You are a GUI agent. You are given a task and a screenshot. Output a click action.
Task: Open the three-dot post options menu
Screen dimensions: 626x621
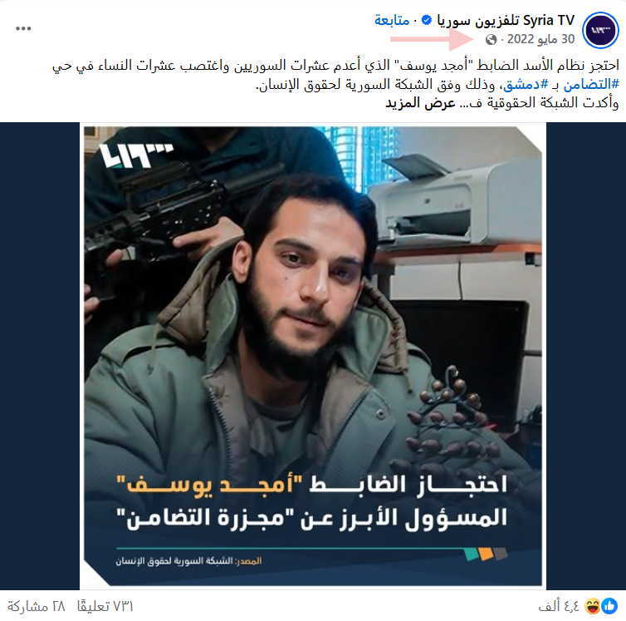pos(23,28)
